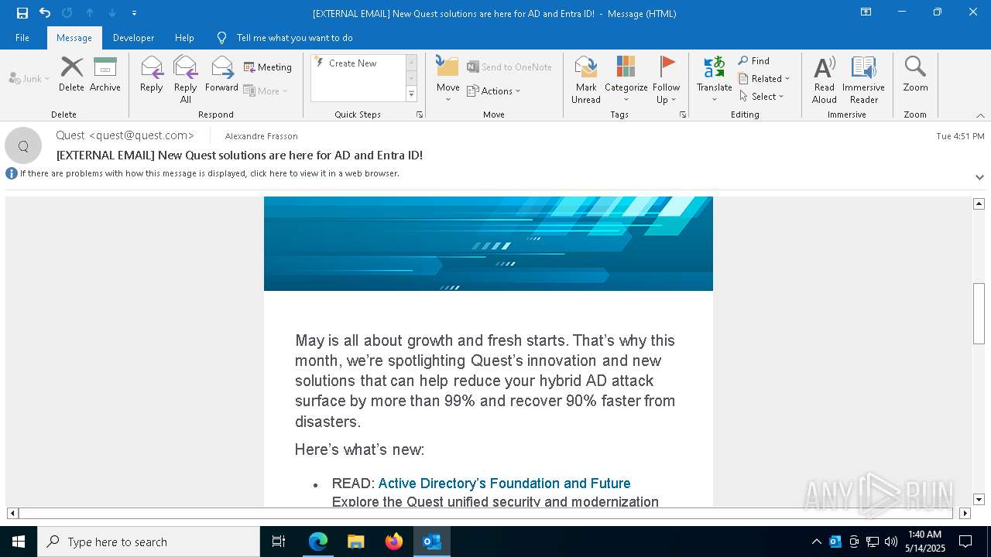This screenshot has height=557, width=991.
Task: Archive this message
Action: (105, 74)
